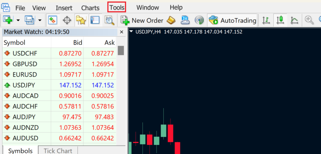Select the Crosshair tool icon
This screenshot has height=154, width=321.
tap(67, 20)
